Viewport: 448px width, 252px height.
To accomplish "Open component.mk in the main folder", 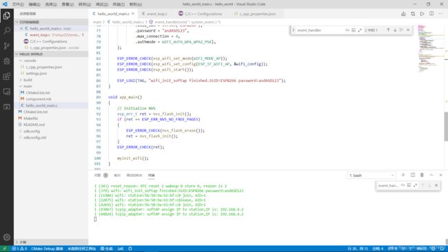I will tap(39, 99).
